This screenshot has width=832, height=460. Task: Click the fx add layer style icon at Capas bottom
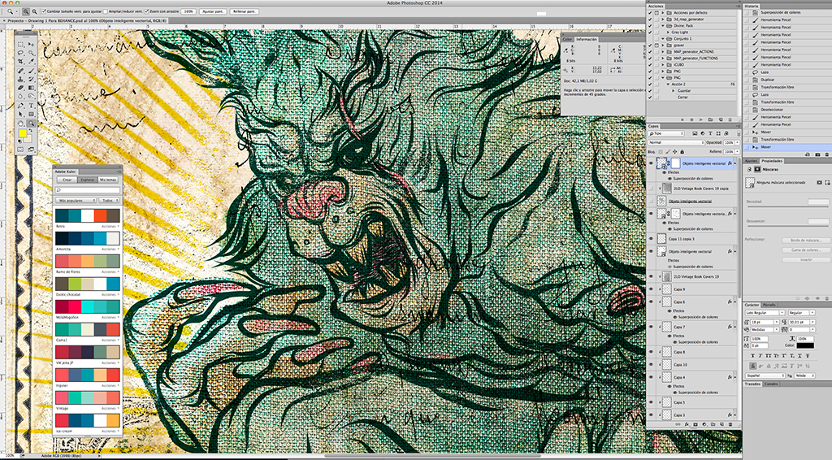[687, 424]
